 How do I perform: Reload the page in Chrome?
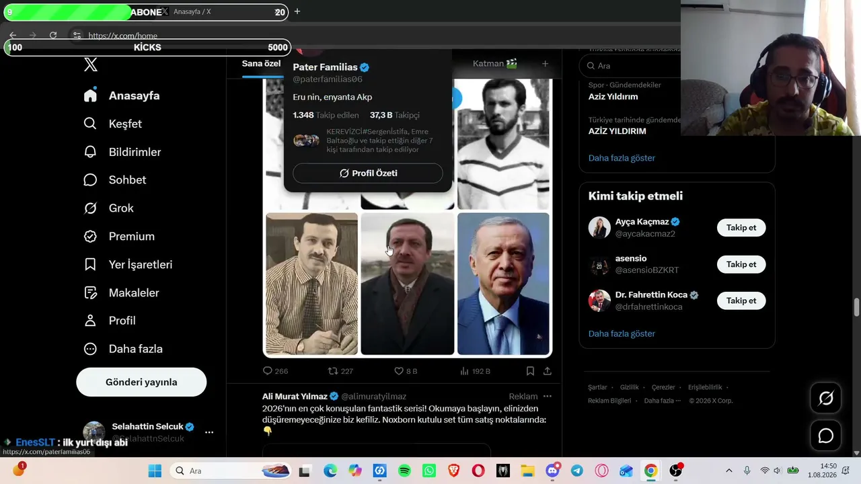pos(53,35)
